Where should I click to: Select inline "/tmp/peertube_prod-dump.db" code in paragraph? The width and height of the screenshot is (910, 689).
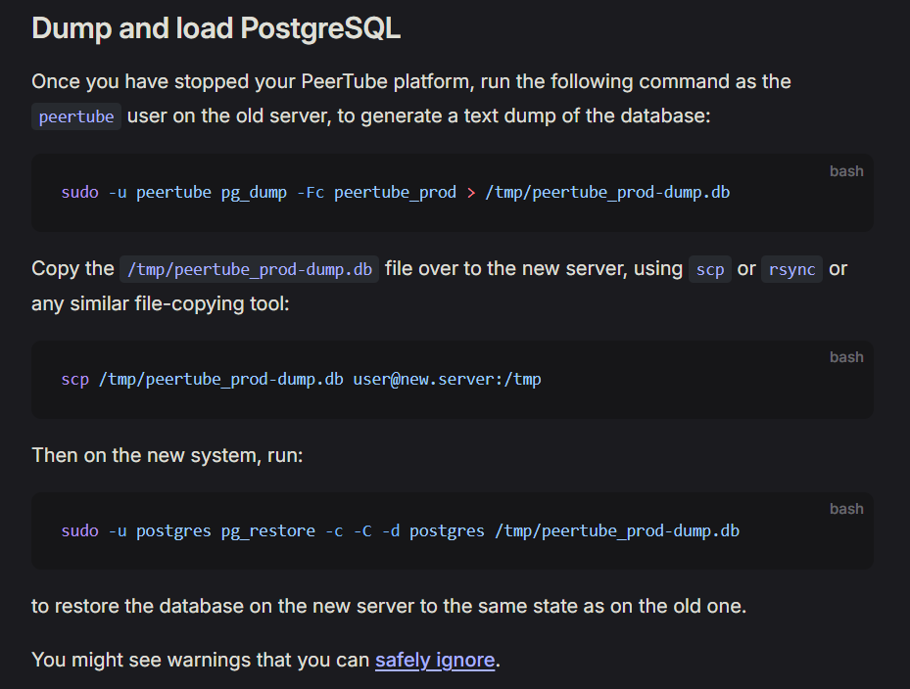pos(249,269)
